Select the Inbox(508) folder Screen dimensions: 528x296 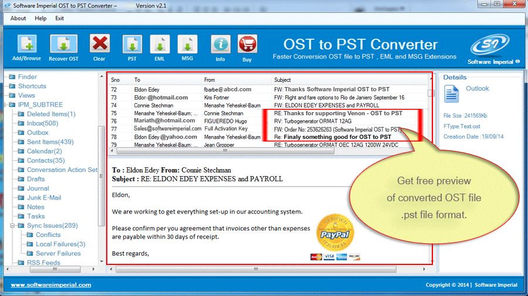(x=42, y=123)
